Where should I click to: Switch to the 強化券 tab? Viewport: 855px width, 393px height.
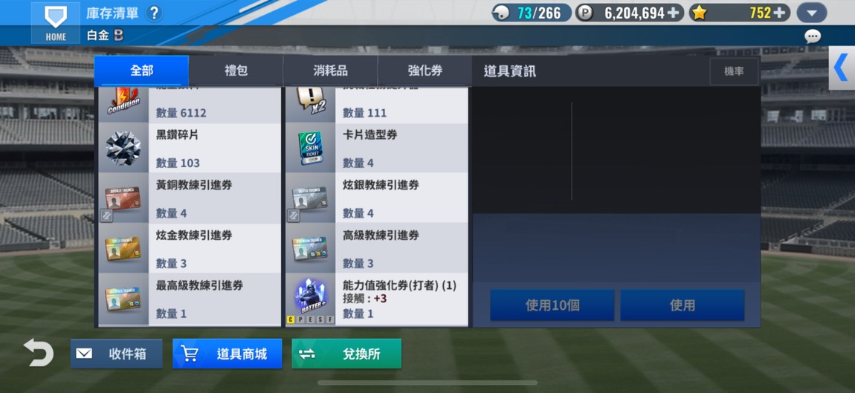(x=425, y=71)
